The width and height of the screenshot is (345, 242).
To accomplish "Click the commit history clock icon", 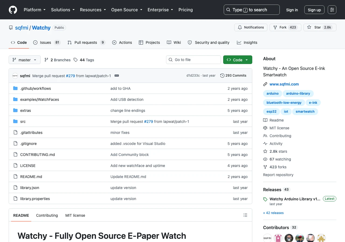I will tap(222, 76).
